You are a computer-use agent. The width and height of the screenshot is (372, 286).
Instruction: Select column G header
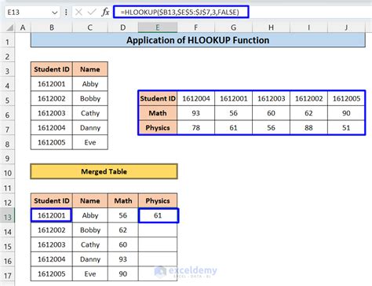click(233, 27)
